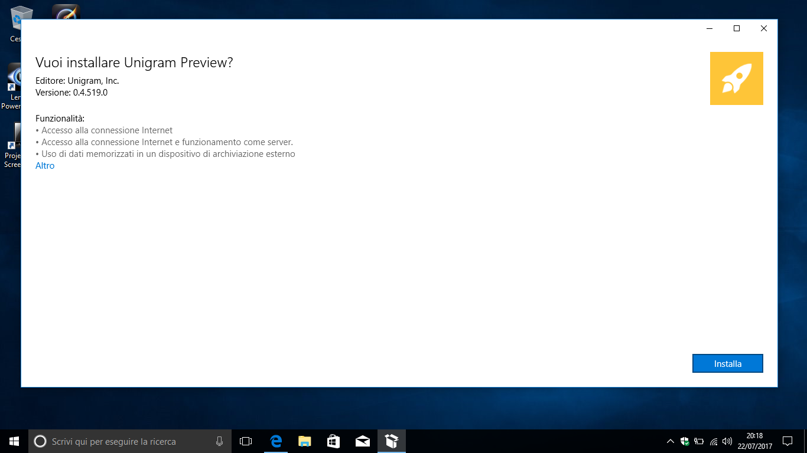The height and width of the screenshot is (453, 807).
Task: Click the Cortana microphone icon
Action: point(219,441)
